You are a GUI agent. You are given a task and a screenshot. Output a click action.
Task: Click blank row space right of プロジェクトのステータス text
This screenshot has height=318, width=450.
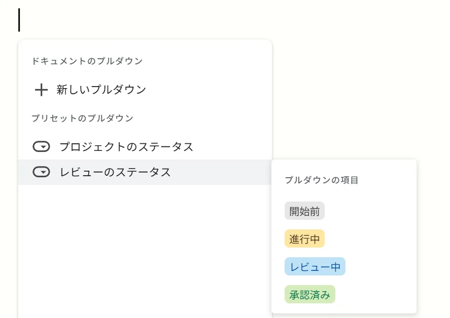232,147
